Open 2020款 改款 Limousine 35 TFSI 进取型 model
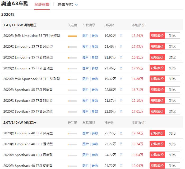Viewport: 185px width, 169px height. click(x=32, y=35)
